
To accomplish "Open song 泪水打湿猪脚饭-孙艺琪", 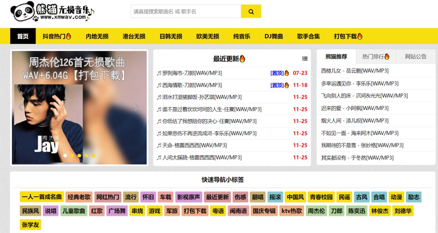I will point(202,97).
